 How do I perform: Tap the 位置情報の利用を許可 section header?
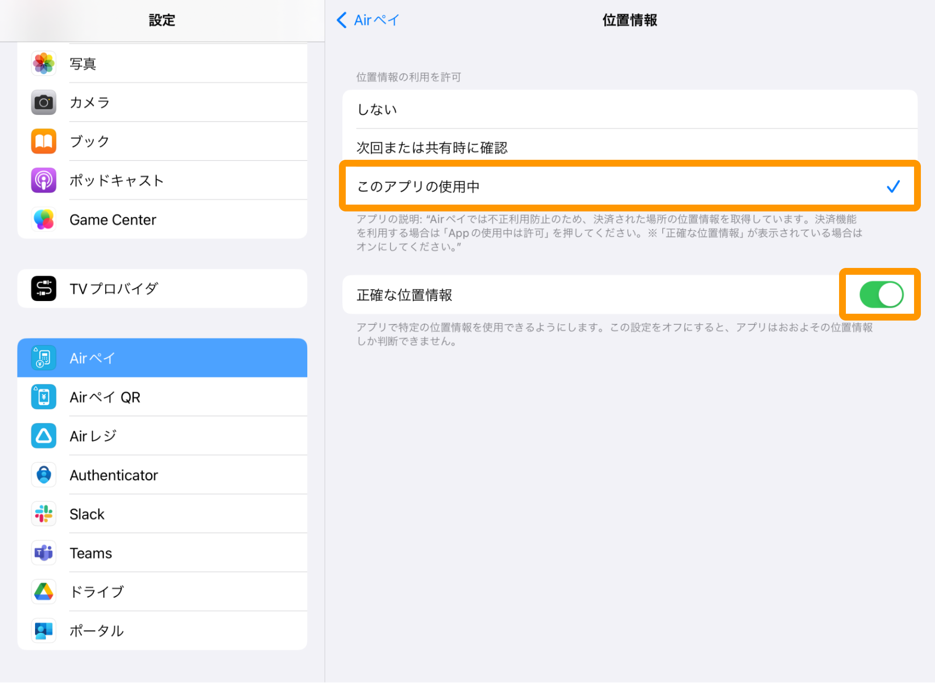(409, 77)
